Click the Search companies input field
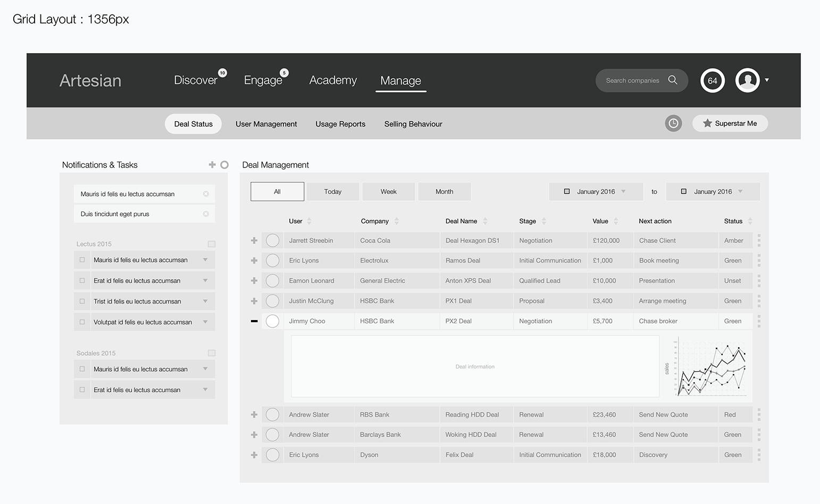820x504 pixels. pos(632,81)
